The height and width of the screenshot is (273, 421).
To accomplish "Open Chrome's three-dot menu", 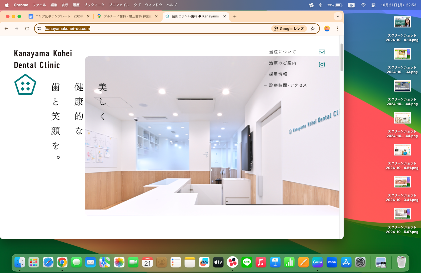I will (x=337, y=29).
